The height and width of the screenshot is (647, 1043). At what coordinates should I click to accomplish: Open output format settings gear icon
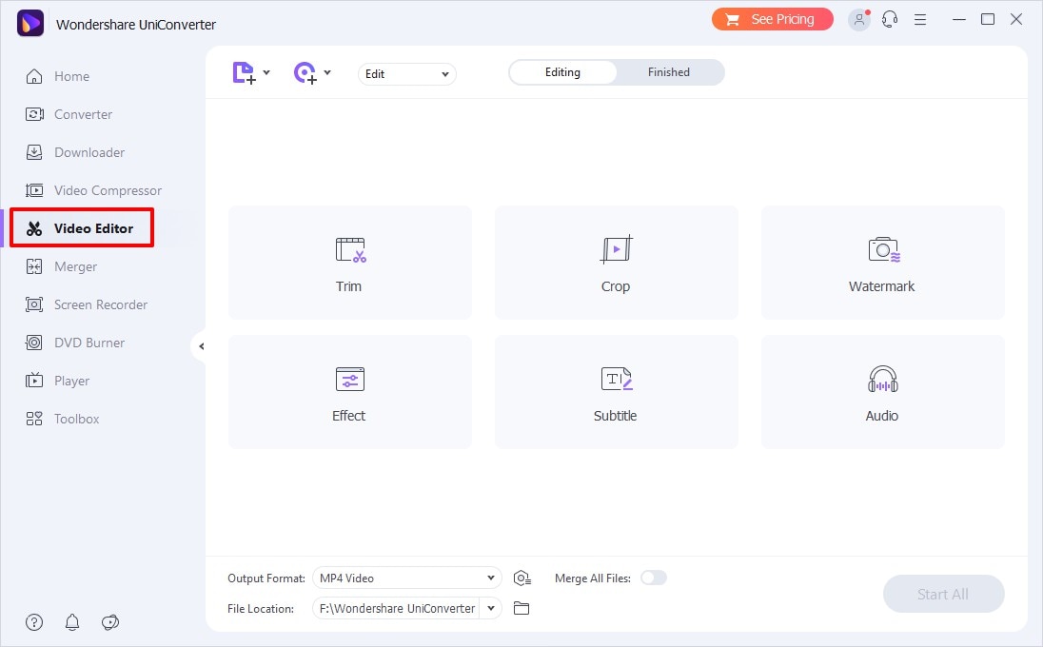pos(522,578)
